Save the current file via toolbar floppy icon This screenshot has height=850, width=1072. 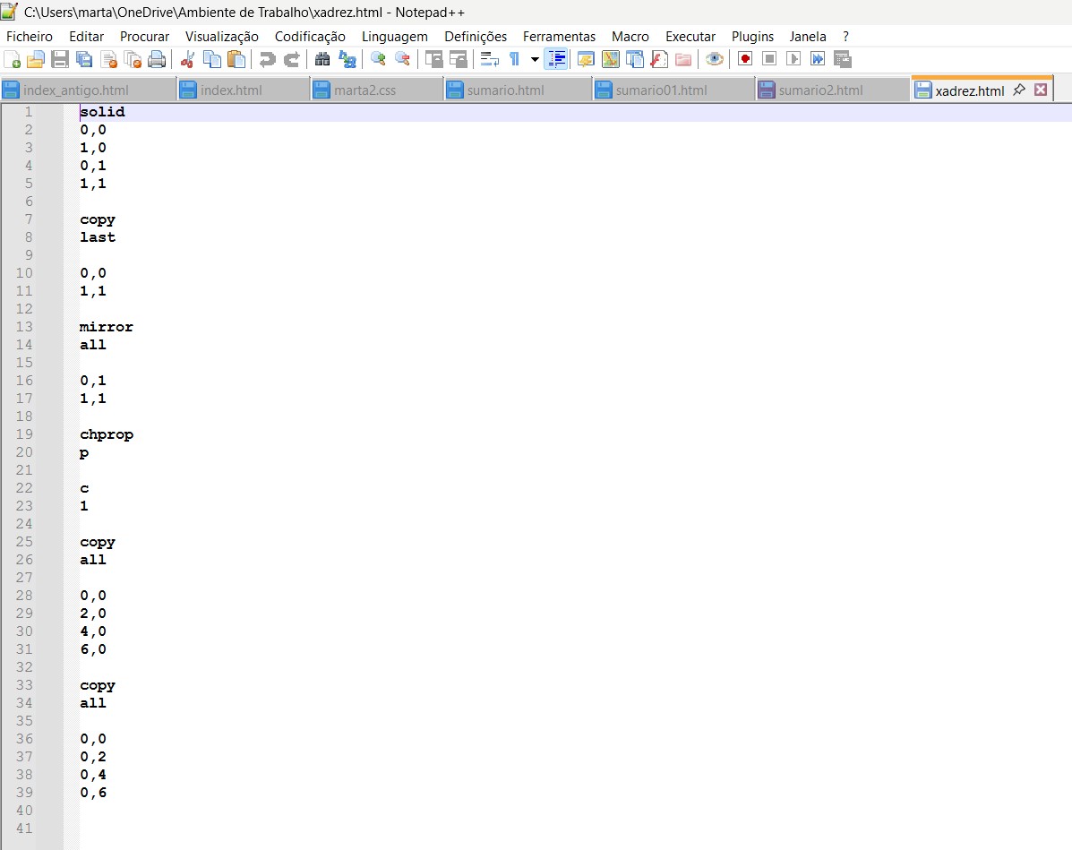(x=60, y=59)
